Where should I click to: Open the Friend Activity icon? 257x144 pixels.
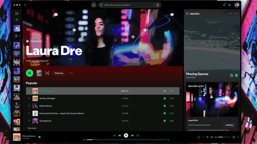(229, 5)
